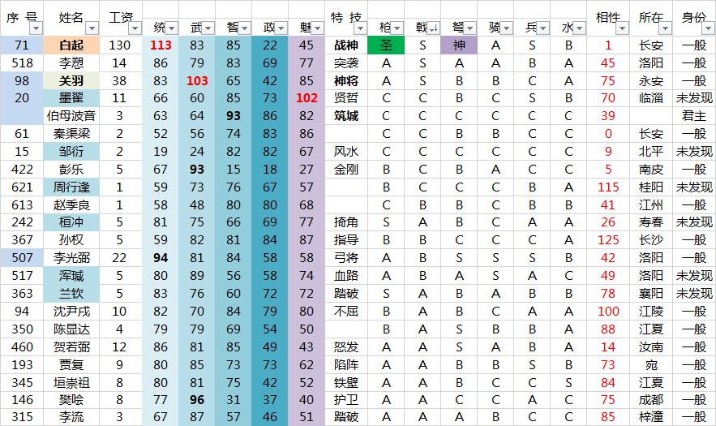This screenshot has width=716, height=426.
Task: Open the 水 column filter dropdown
Action: pos(580,28)
